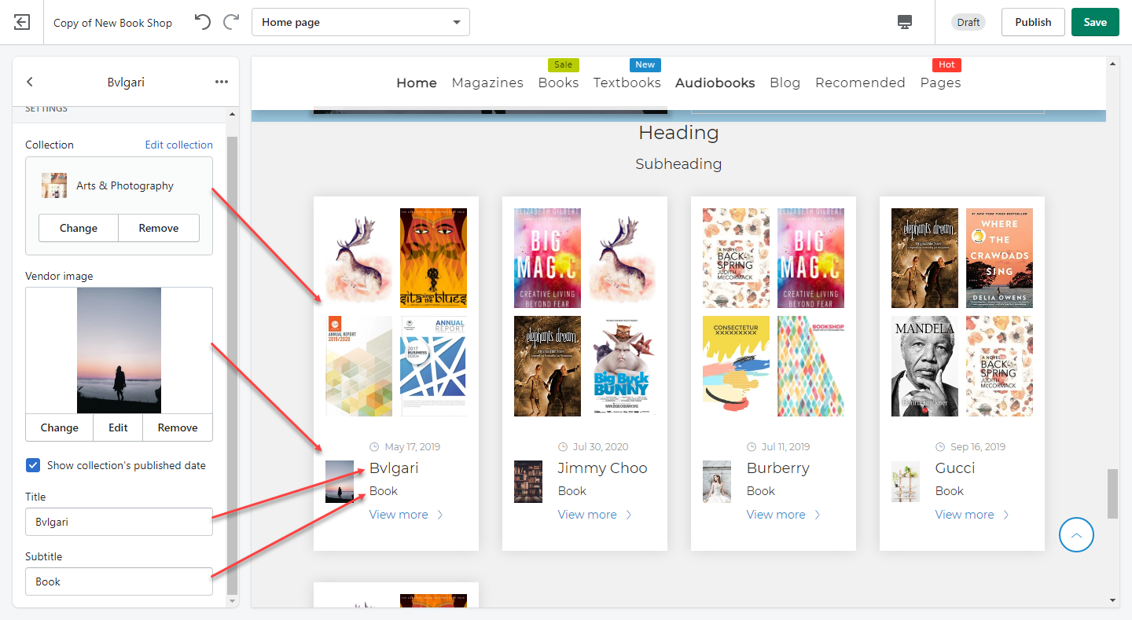Go back from Bvlgari block settings

(x=30, y=82)
